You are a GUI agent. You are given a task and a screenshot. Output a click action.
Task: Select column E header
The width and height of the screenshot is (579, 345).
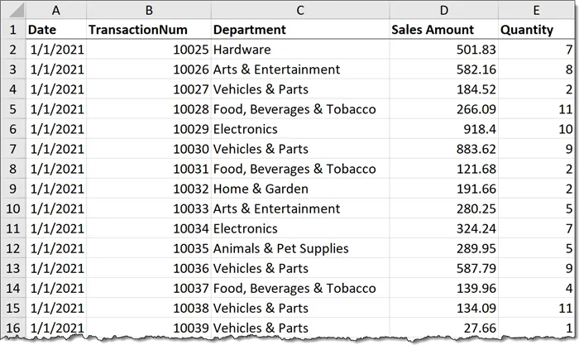click(536, 10)
